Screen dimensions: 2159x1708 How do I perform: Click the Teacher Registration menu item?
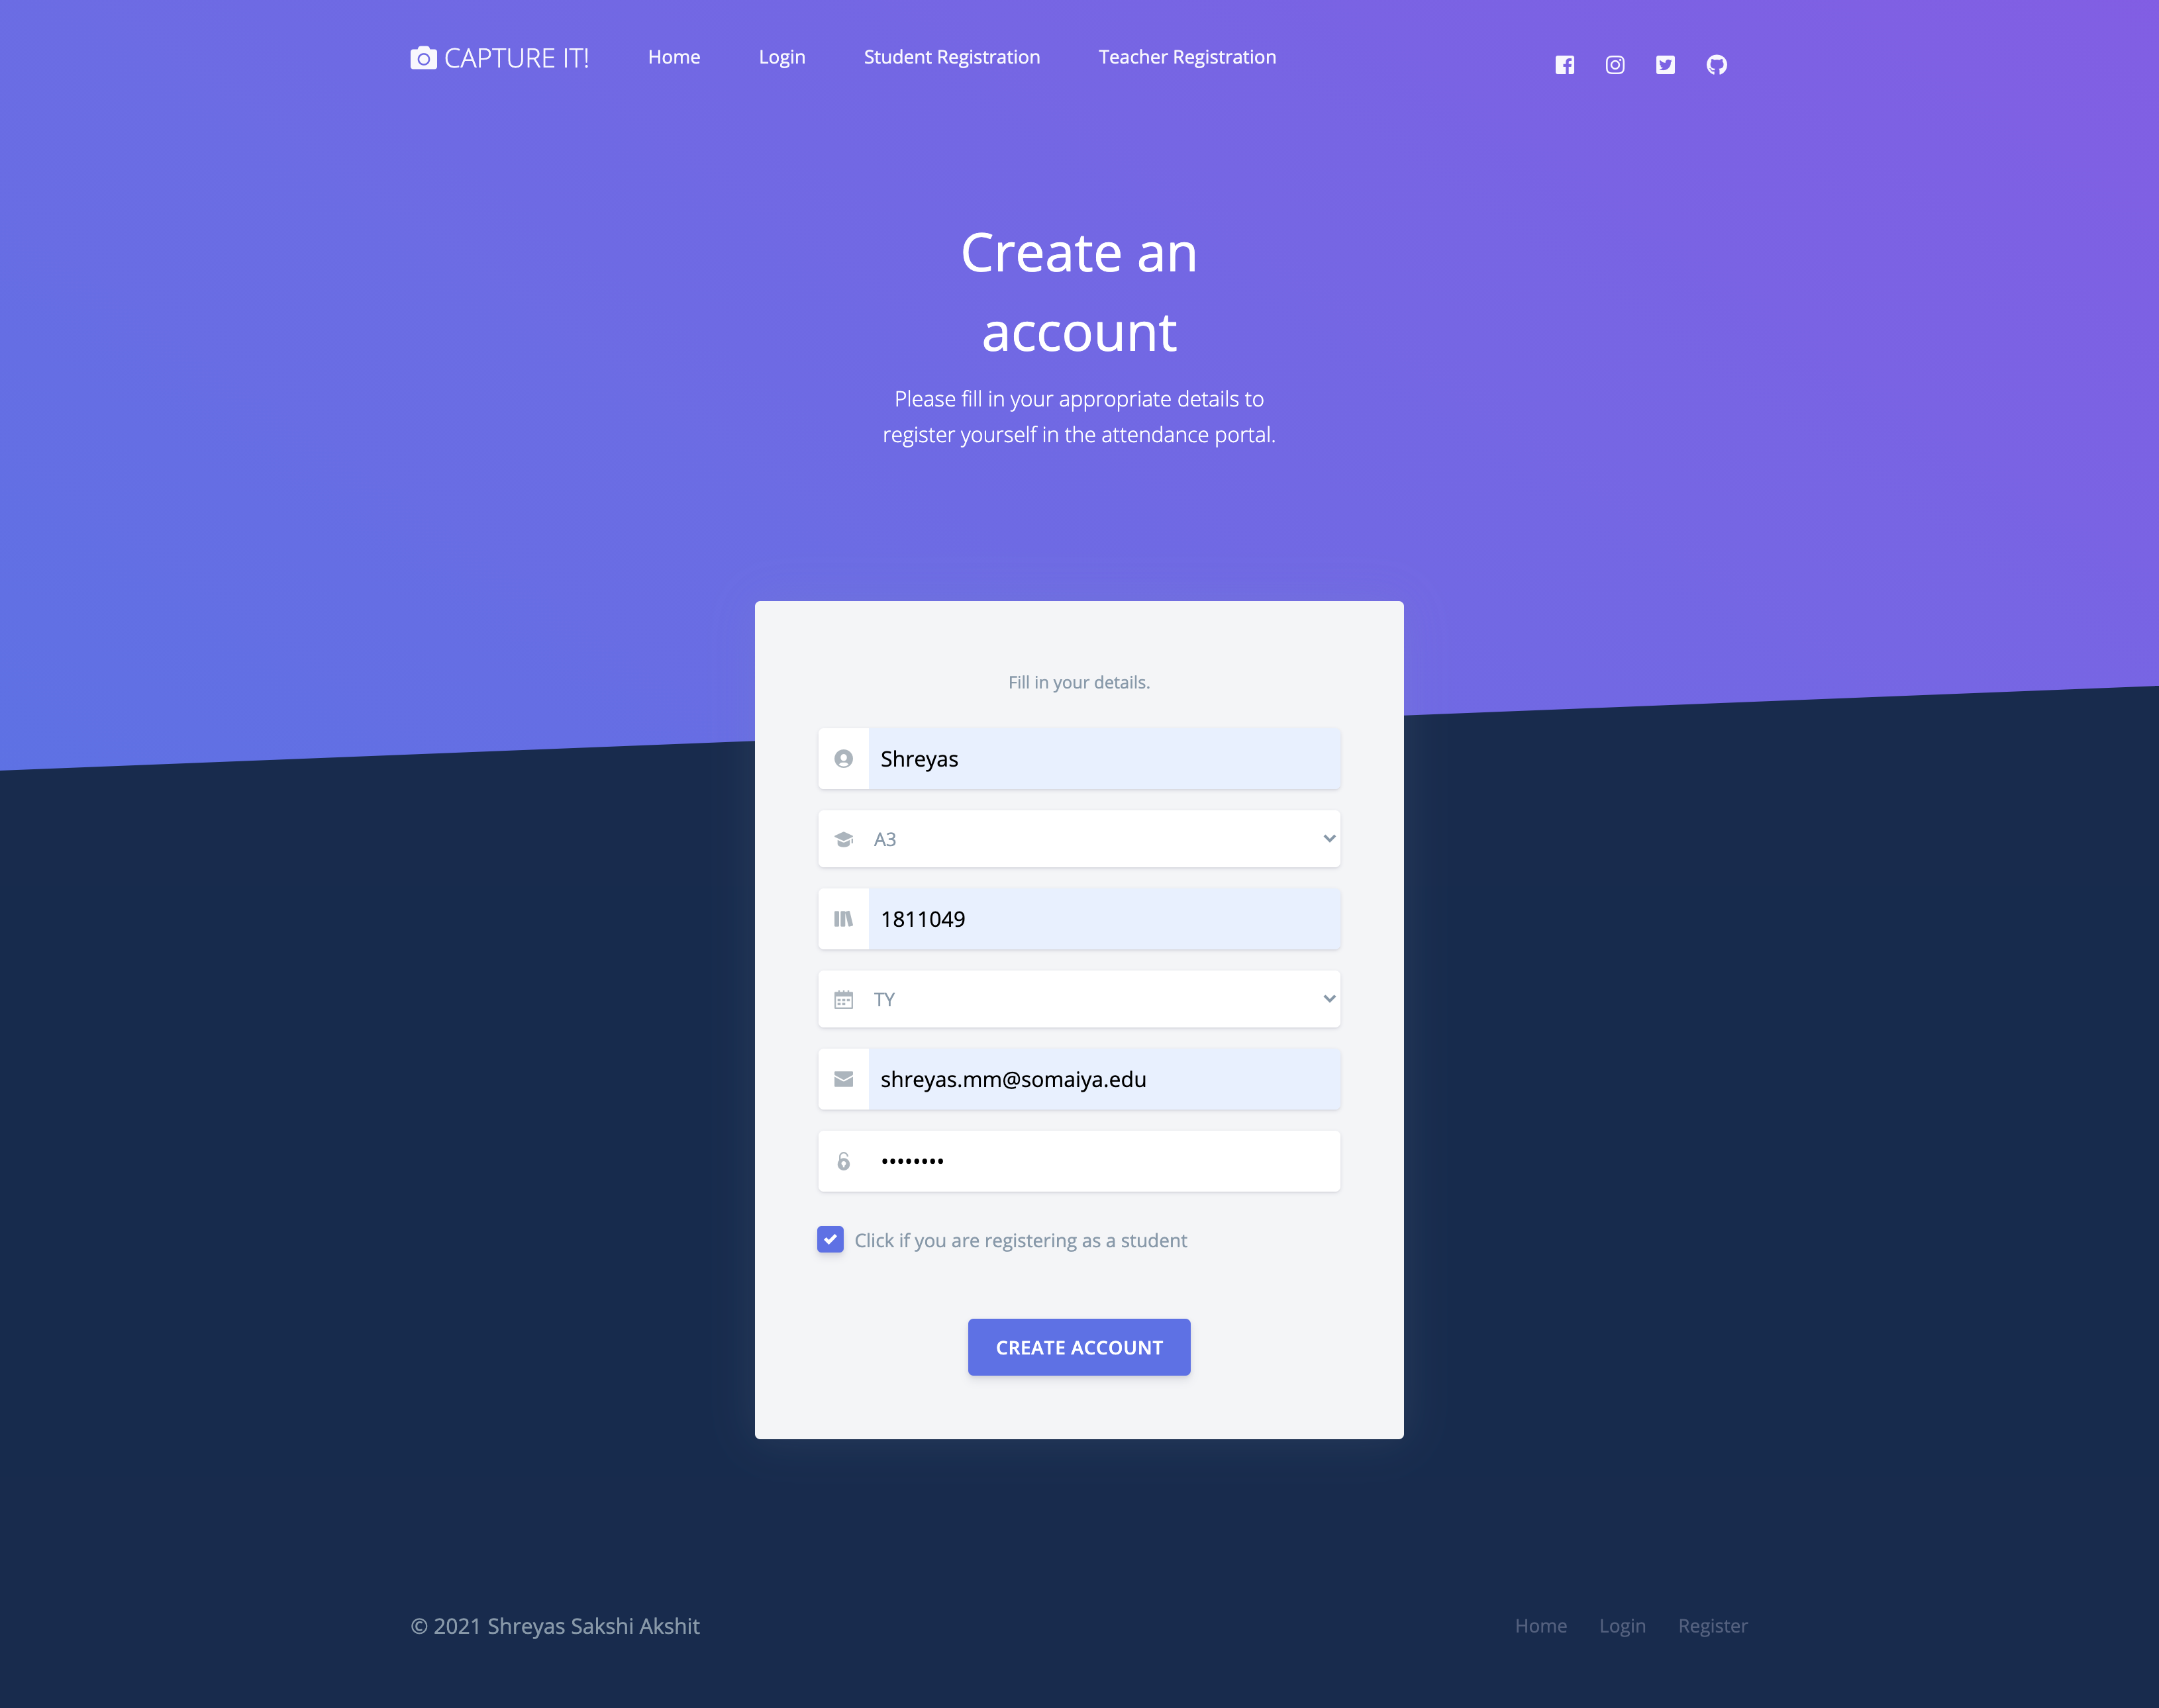(x=1186, y=56)
